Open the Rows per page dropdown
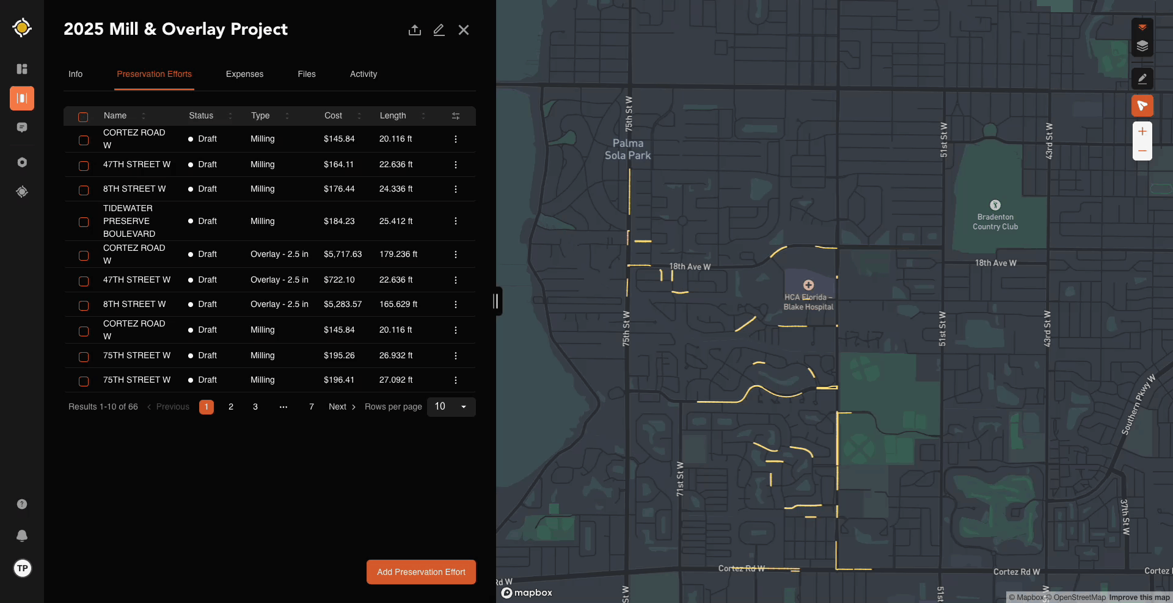This screenshot has height=603, width=1173. pyautogui.click(x=451, y=406)
